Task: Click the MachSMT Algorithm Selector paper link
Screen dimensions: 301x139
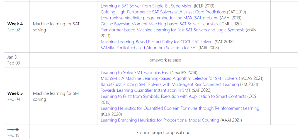Action: coord(169,78)
